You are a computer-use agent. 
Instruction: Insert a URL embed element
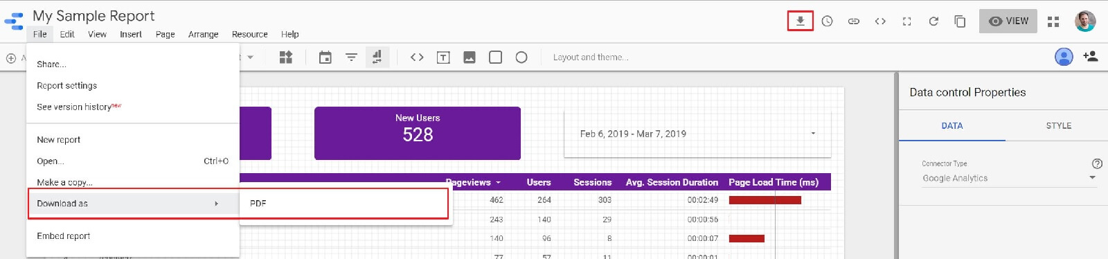tap(417, 57)
